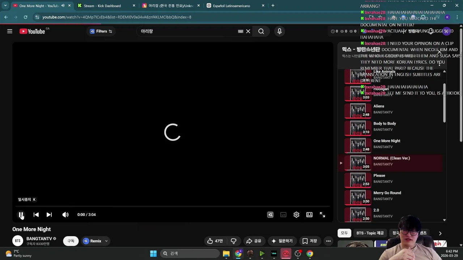
Task: Expand the Remix dropdown arrow
Action: pos(106,241)
